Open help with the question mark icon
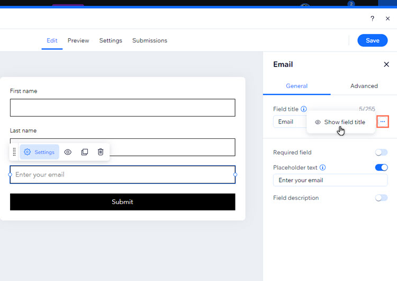Image resolution: width=397 pixels, height=281 pixels. click(x=372, y=19)
